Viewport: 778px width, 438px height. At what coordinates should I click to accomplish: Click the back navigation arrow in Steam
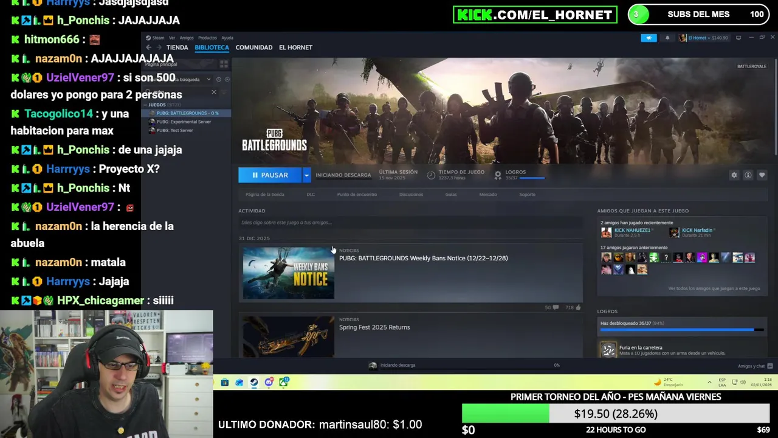[x=148, y=47]
